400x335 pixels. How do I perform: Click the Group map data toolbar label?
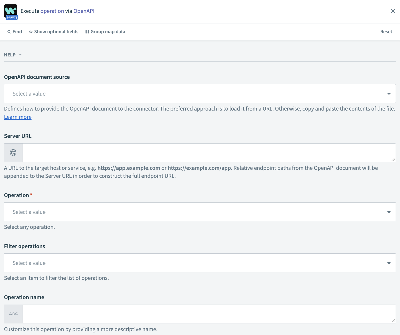pyautogui.click(x=108, y=32)
